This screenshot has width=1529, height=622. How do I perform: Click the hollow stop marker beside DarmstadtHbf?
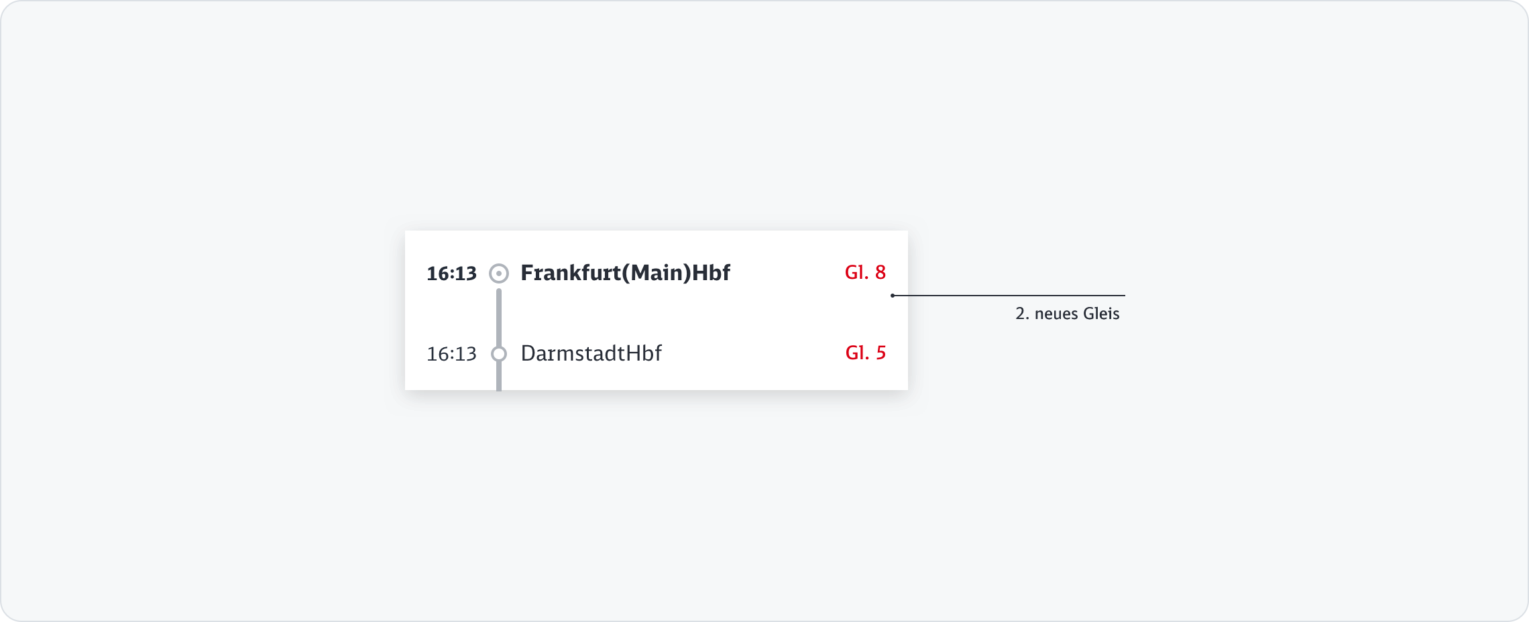pyautogui.click(x=498, y=353)
